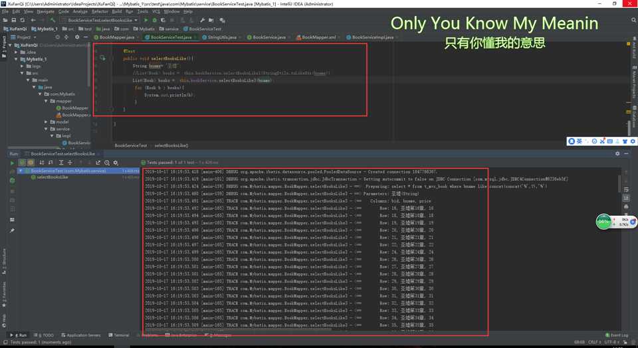This screenshot has width=638, height=348.
Task: Open the Run panel settings gear
Action: pos(617,153)
